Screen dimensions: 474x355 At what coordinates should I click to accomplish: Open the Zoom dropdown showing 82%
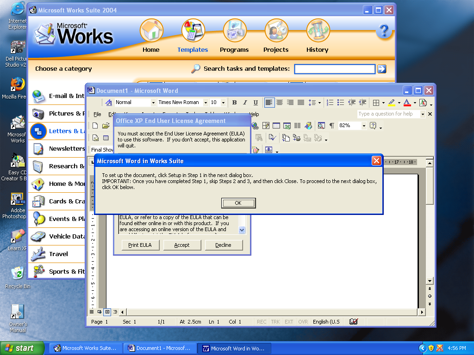(364, 126)
